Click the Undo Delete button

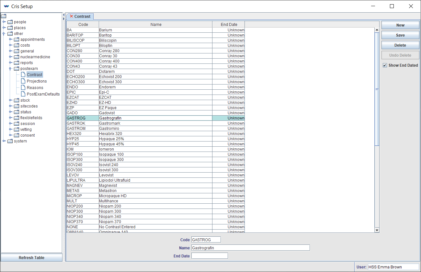[400, 55]
